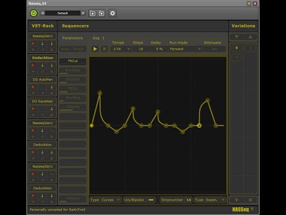Open the Type Curves dropdown
This screenshot has width=286, height=215.
coord(105,200)
